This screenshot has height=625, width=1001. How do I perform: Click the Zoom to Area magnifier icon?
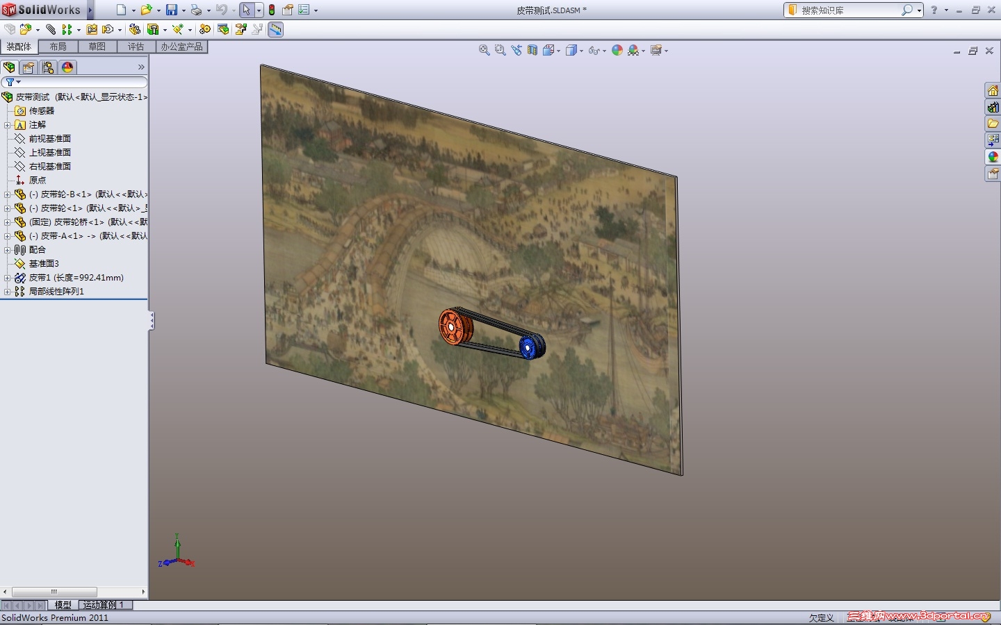pyautogui.click(x=500, y=50)
